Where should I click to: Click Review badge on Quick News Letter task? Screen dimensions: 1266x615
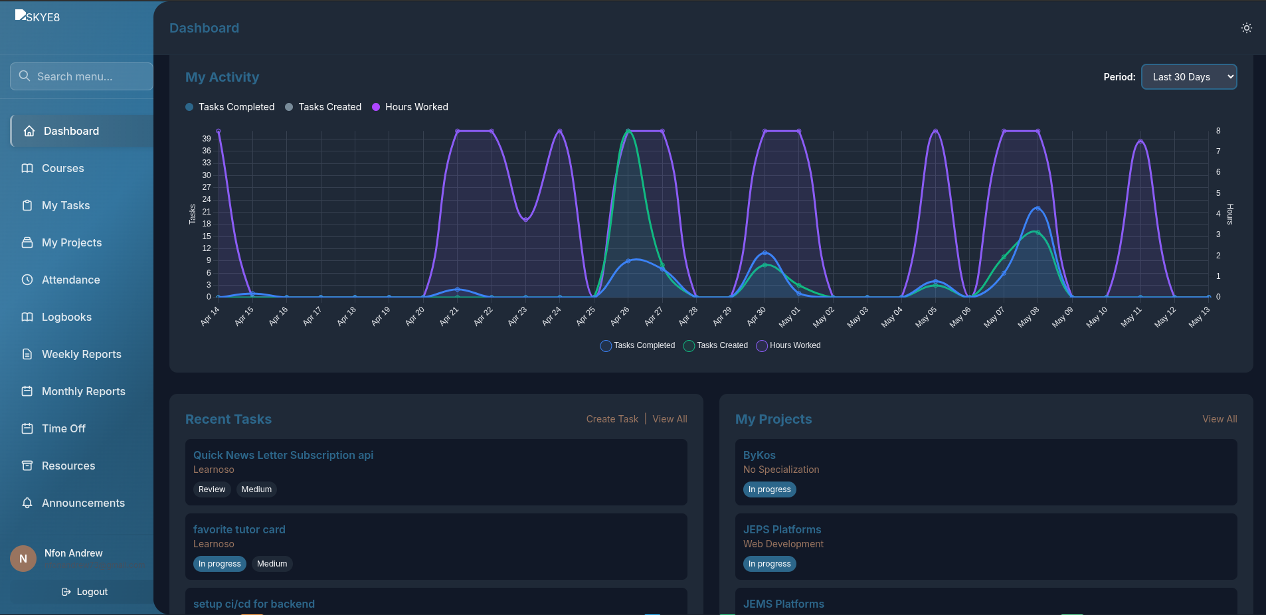click(x=212, y=489)
